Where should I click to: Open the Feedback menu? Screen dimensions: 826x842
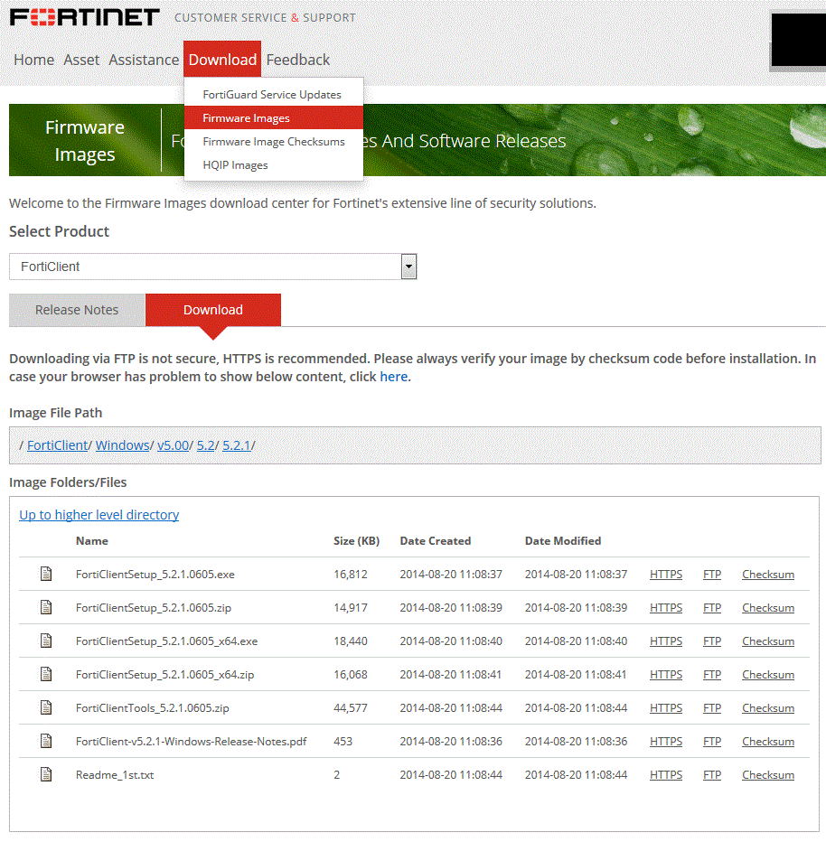point(297,60)
